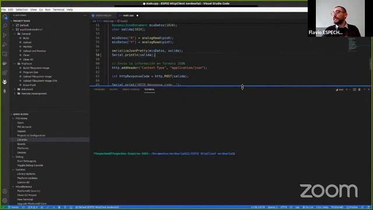Open the Explorer view in activity bar
373x210 pixels.
click(x=5, y=17)
